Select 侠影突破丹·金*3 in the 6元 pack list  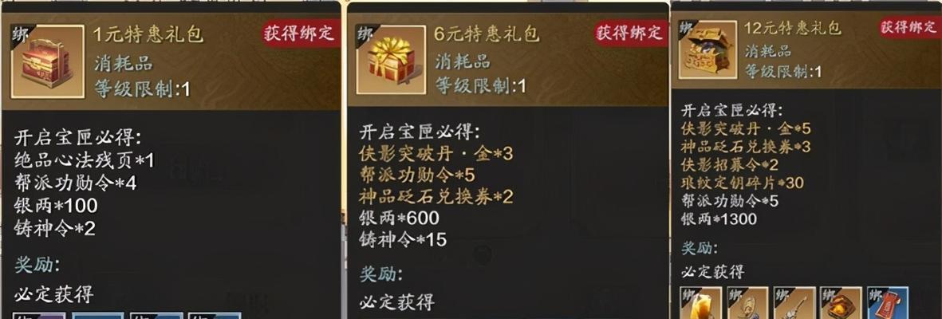pos(436,154)
